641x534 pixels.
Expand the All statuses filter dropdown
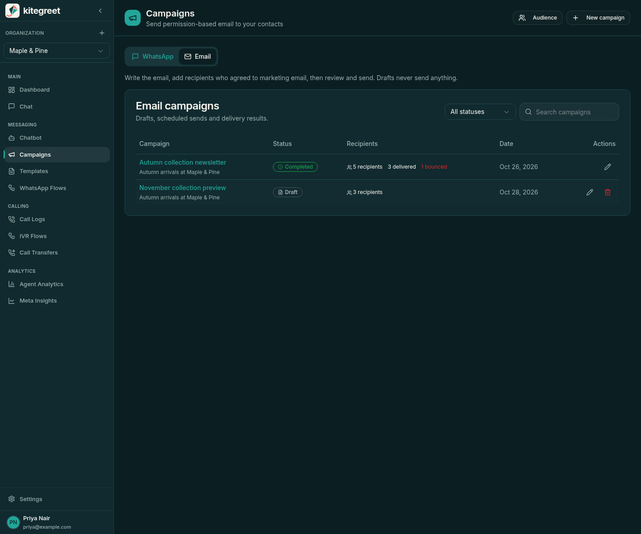pos(480,112)
